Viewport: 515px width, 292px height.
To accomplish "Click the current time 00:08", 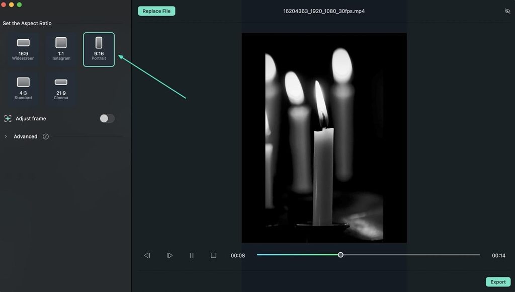I will 238,256.
